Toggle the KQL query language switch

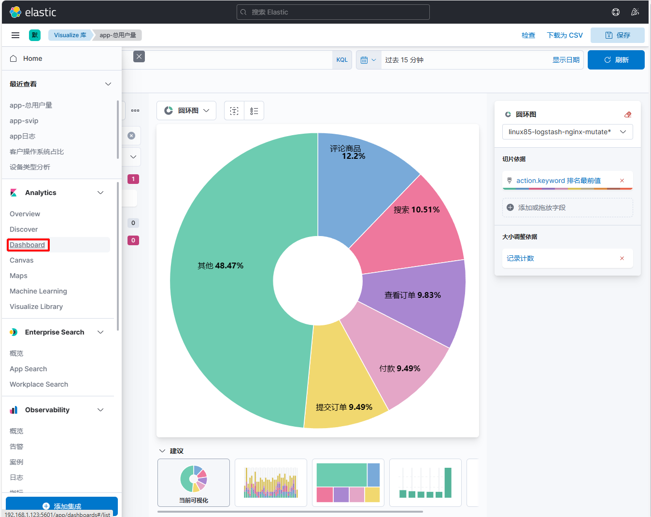pyautogui.click(x=342, y=60)
